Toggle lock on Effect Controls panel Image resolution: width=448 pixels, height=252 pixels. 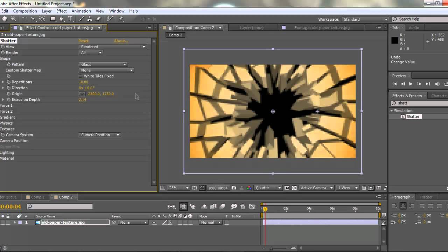pyautogui.click(x=21, y=28)
